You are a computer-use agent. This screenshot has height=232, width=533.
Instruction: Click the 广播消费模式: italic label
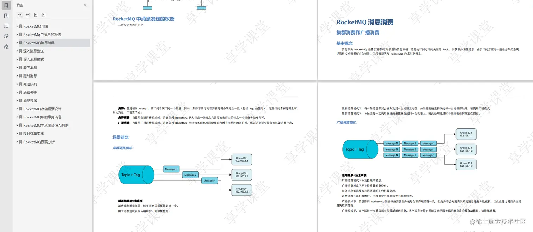tap(347, 122)
